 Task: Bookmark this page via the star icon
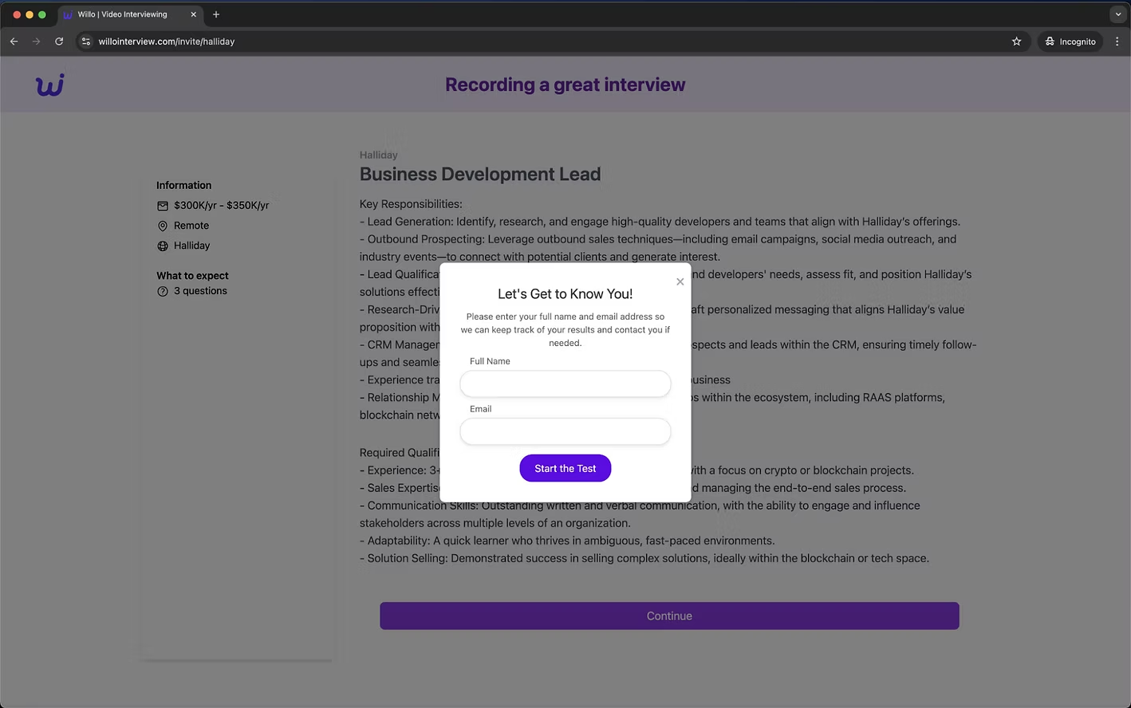(1016, 41)
